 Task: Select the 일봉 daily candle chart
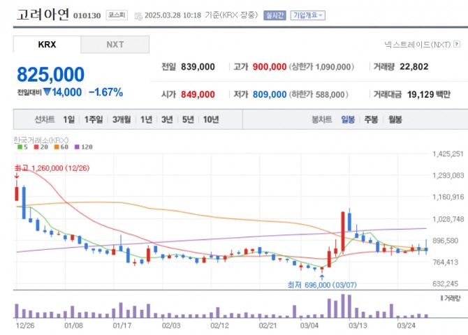(348, 119)
